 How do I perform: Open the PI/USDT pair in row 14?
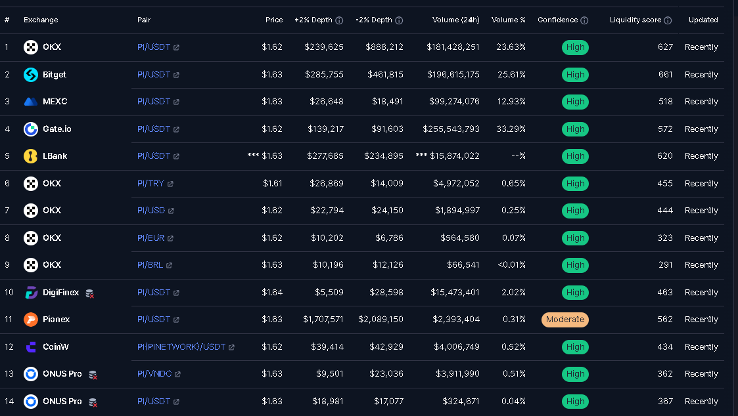coord(154,402)
